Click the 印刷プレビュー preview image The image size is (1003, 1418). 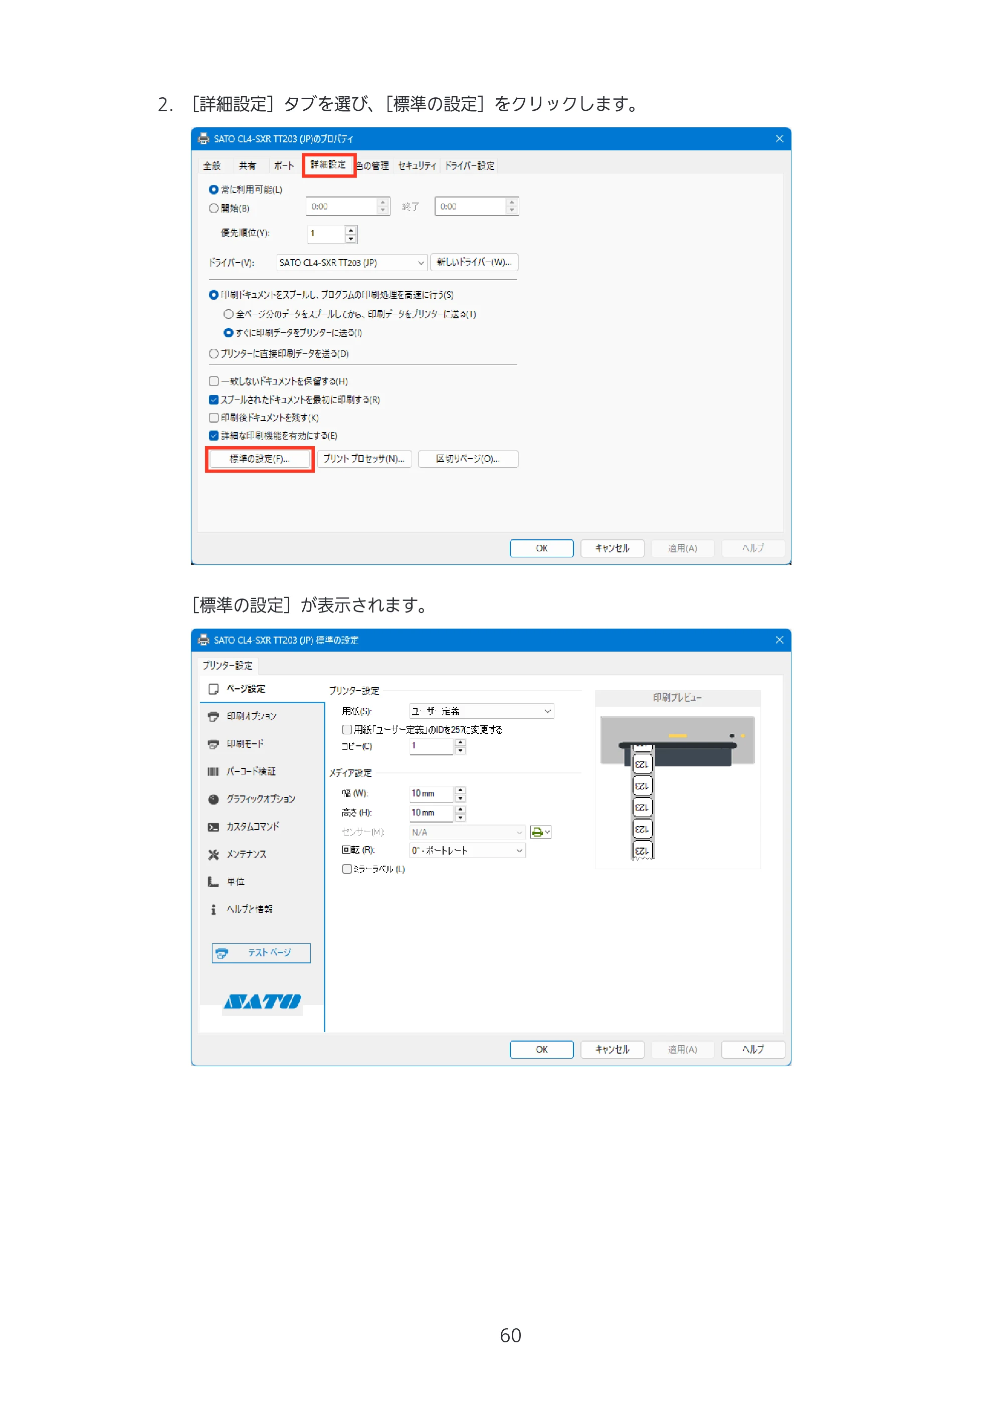pos(678,787)
